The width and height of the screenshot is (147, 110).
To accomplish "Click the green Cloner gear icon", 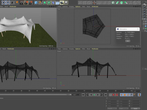I will click(113, 3).
